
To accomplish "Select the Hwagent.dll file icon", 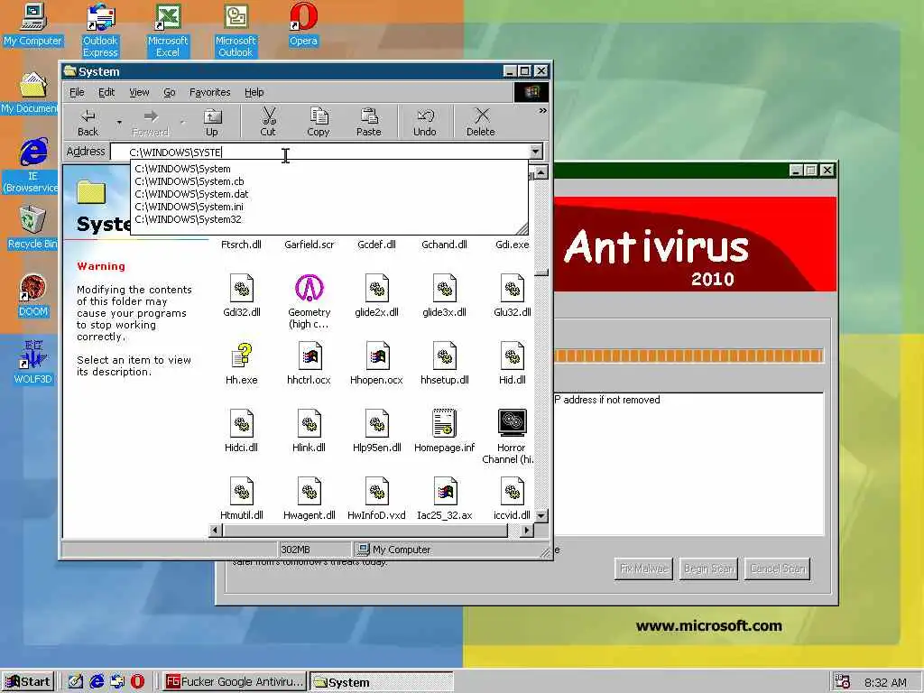I will 310,492.
